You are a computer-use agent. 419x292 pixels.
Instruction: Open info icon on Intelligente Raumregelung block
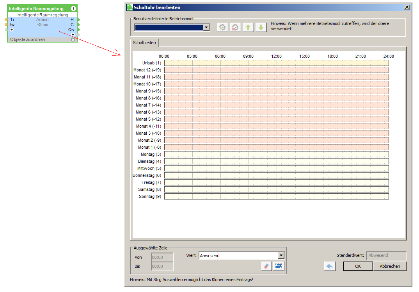coord(73,9)
